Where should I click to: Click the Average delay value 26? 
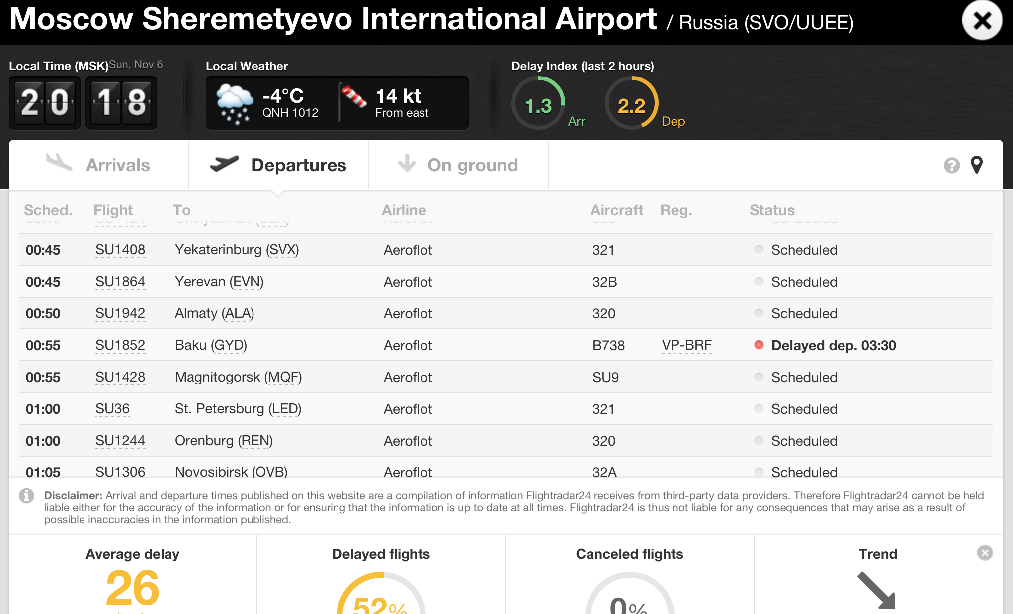click(x=133, y=588)
